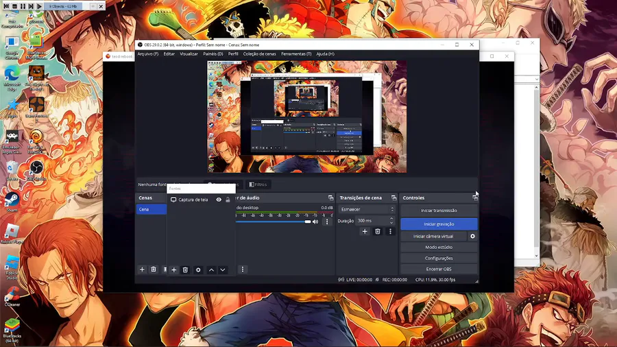
Task: Adjust the desktop audio volume slider
Action: click(x=273, y=222)
